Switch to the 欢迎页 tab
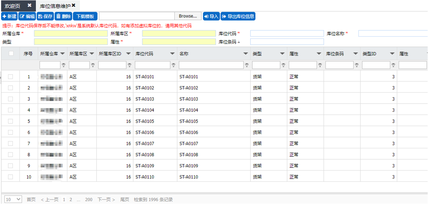This screenshot has width=428, height=204. (12, 5)
